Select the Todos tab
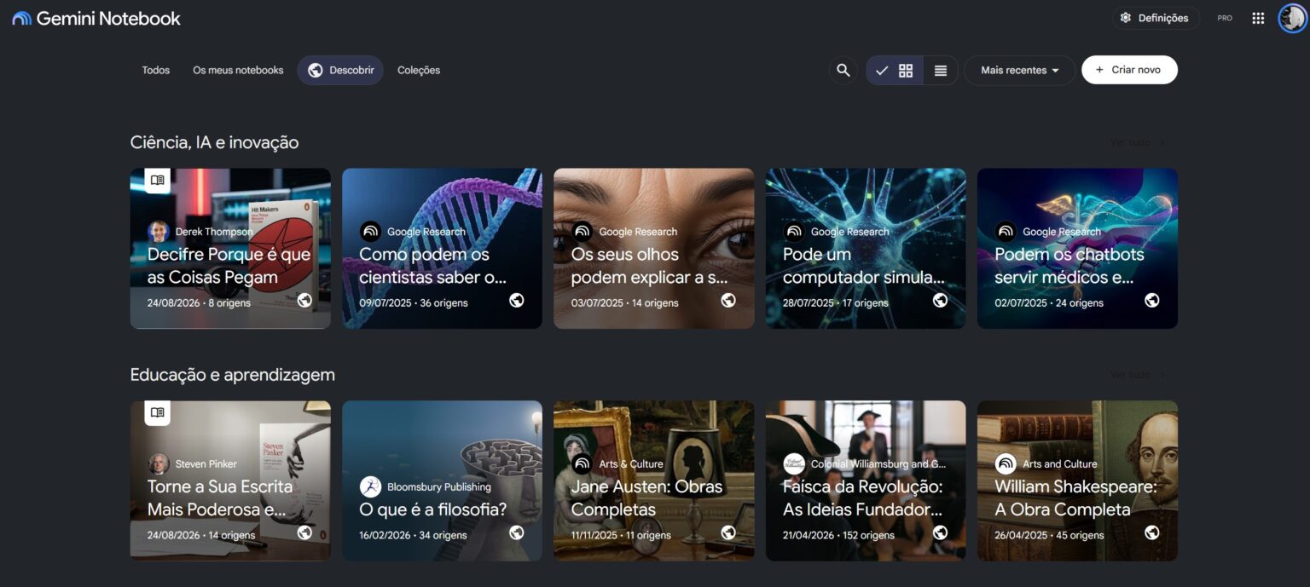The height and width of the screenshot is (587, 1310). tap(156, 71)
